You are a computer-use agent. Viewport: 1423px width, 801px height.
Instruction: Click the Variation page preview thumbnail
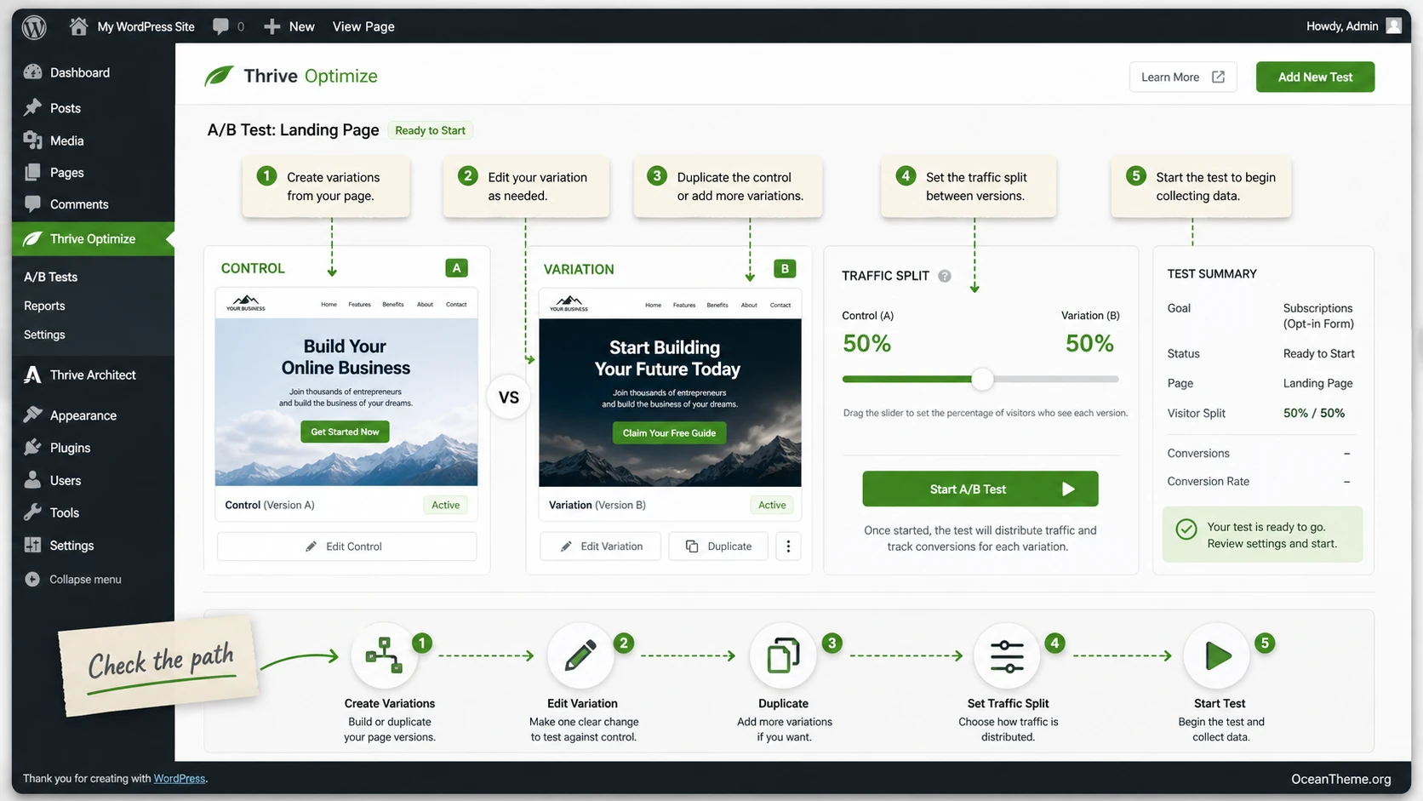pos(670,388)
